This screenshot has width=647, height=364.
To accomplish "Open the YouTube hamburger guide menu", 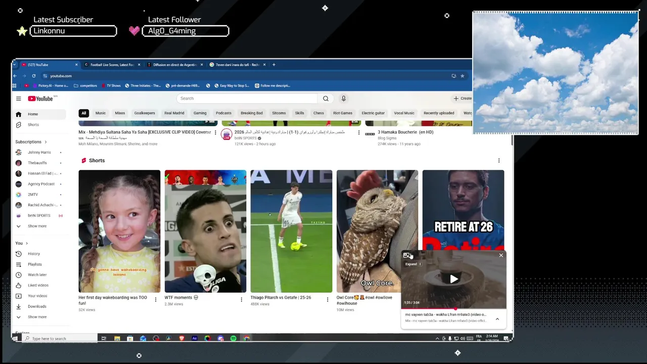I will click(x=19, y=99).
